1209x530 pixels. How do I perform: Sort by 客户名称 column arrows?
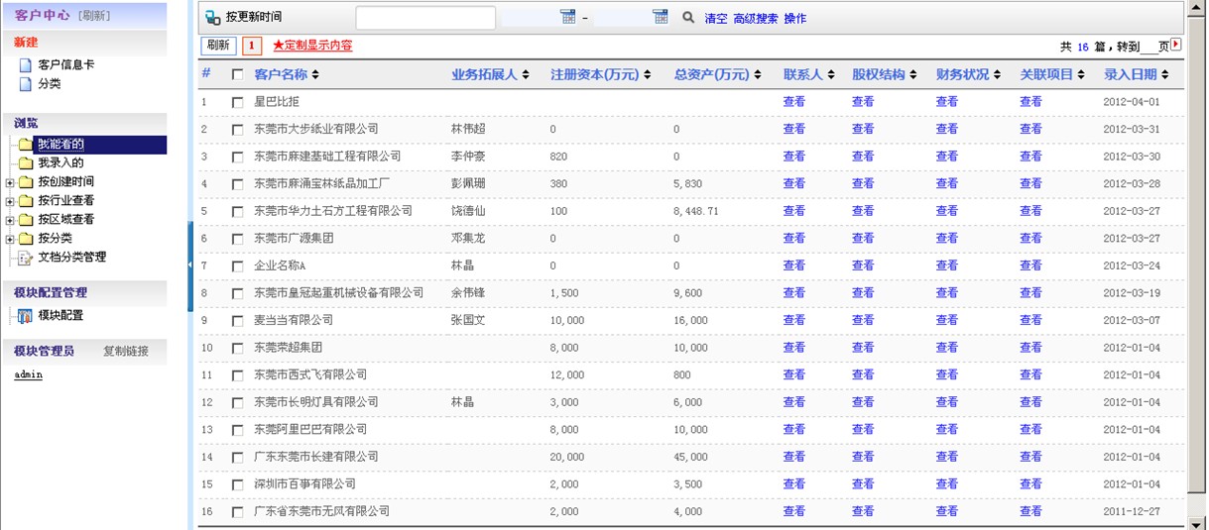(x=317, y=74)
